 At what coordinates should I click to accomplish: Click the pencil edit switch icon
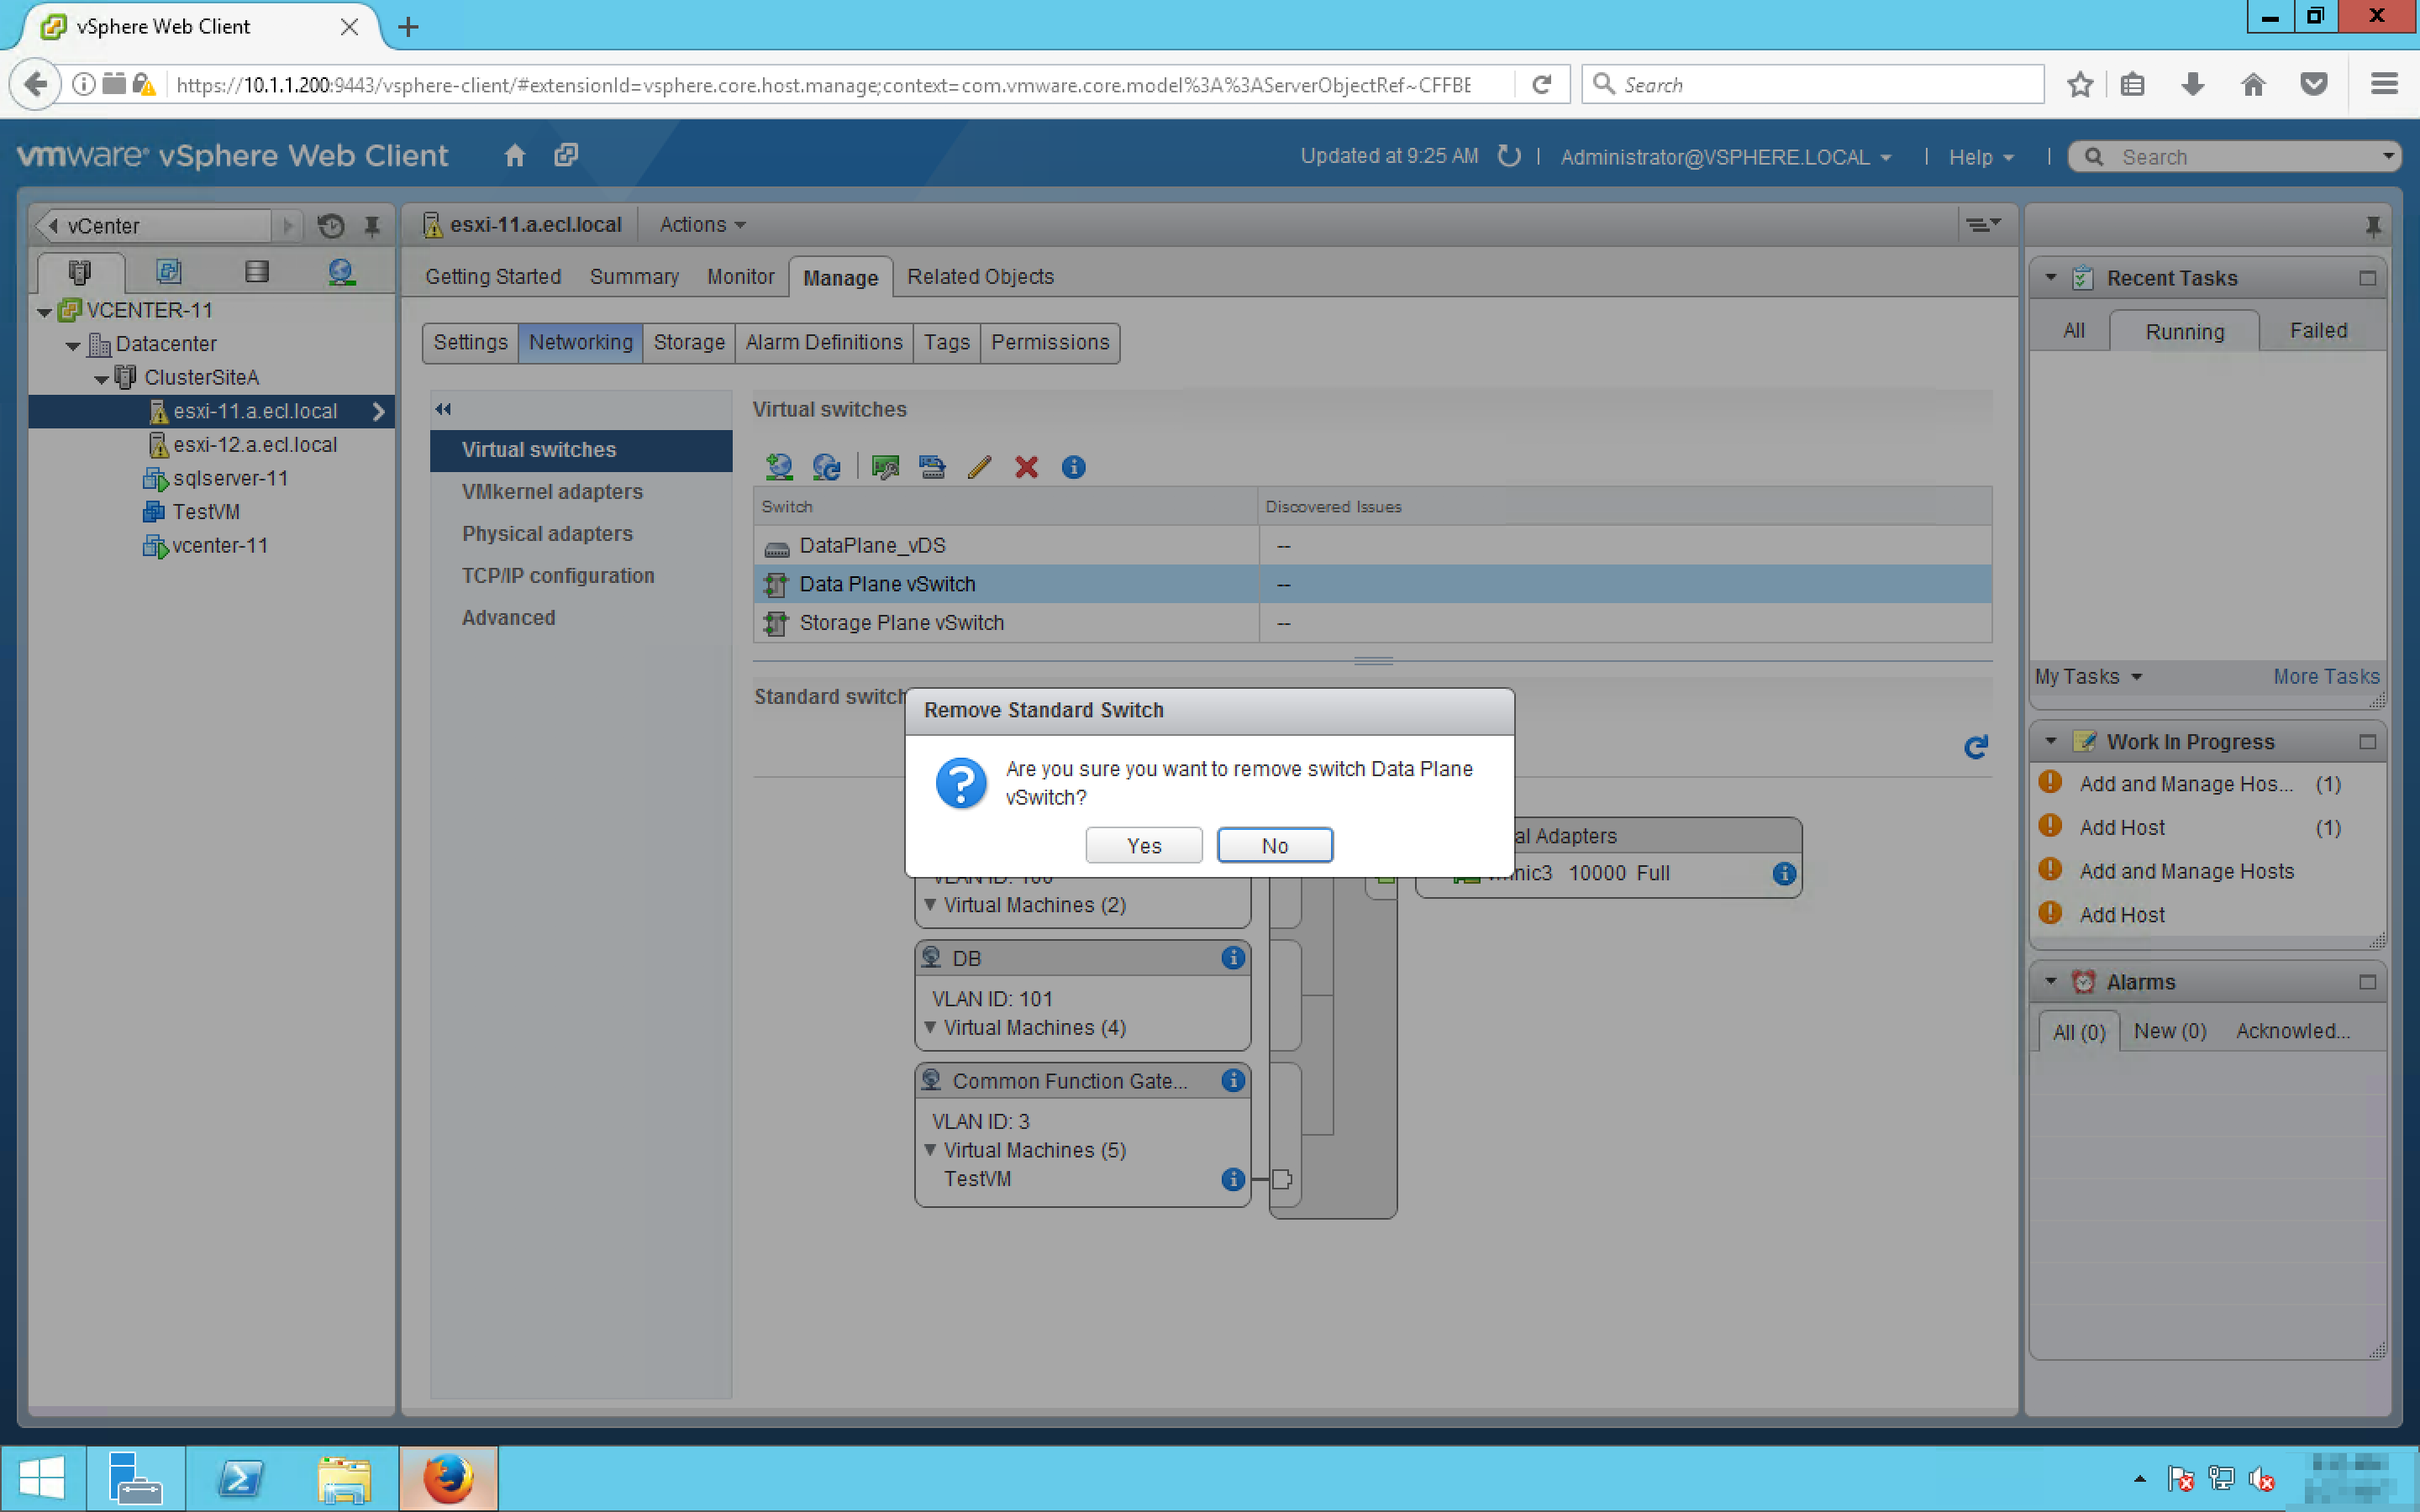click(979, 467)
